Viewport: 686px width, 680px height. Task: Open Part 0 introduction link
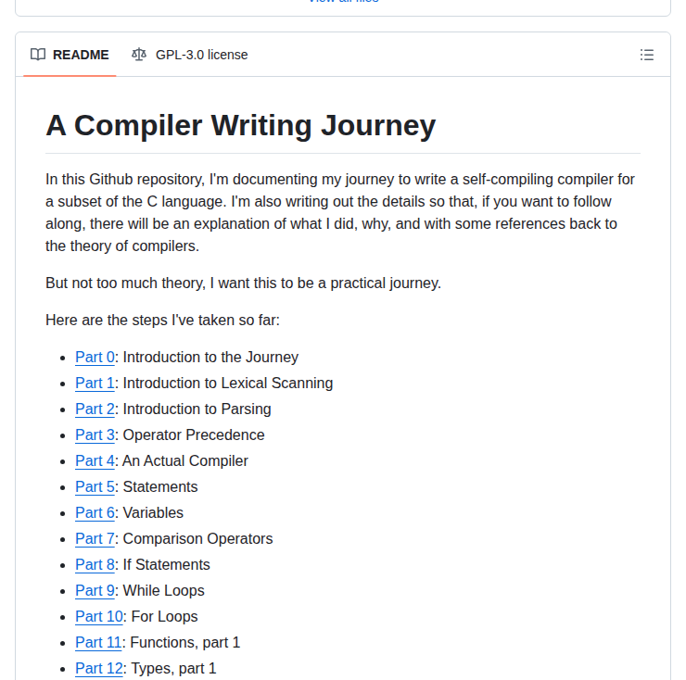point(95,358)
